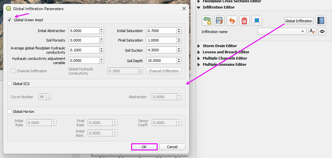Screen dimensions: 332x158
Task: Expand the Multiple Channels Editor section
Action: click(199, 58)
